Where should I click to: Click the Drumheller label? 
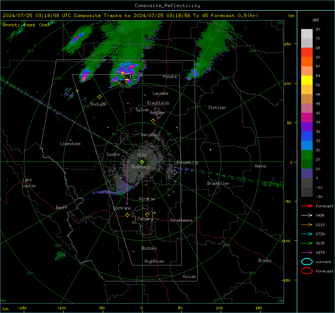[218, 183]
